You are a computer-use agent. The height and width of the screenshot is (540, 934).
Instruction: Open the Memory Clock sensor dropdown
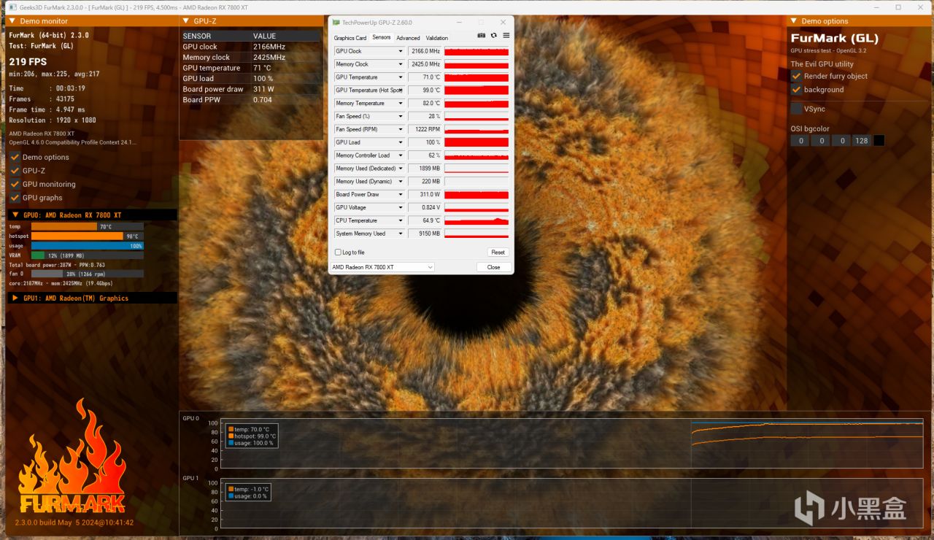[x=400, y=64]
